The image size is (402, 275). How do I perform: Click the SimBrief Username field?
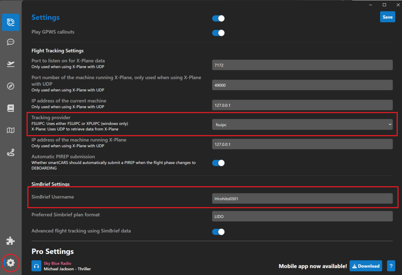click(x=302, y=199)
